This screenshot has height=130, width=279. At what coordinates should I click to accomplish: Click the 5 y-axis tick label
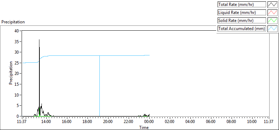tap(18, 106)
